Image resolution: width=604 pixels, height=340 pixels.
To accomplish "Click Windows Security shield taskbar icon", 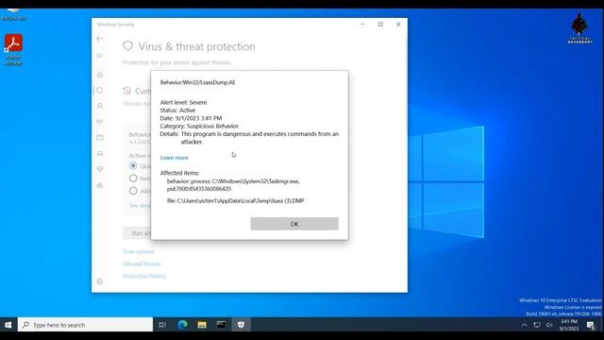I will pyautogui.click(x=241, y=325).
